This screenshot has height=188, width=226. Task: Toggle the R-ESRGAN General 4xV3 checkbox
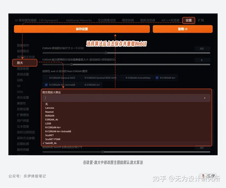[46, 78]
